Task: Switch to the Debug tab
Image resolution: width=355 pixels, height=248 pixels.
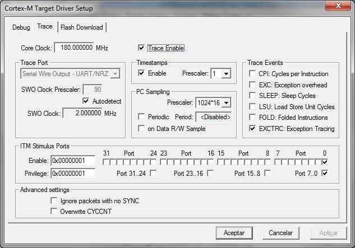Action: point(21,27)
